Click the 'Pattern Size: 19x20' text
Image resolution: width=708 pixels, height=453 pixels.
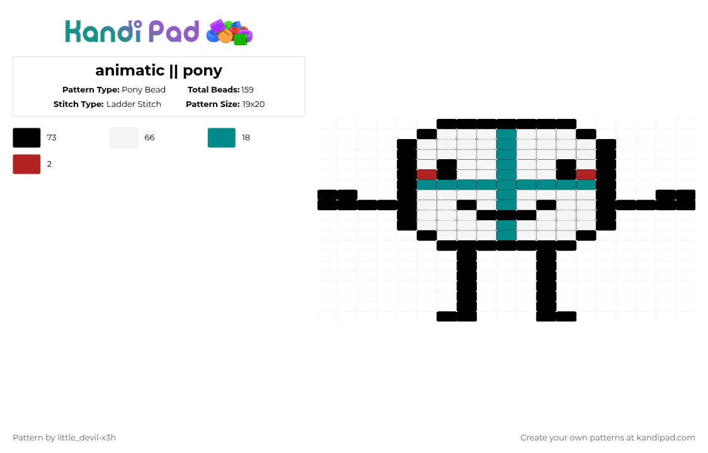226,104
